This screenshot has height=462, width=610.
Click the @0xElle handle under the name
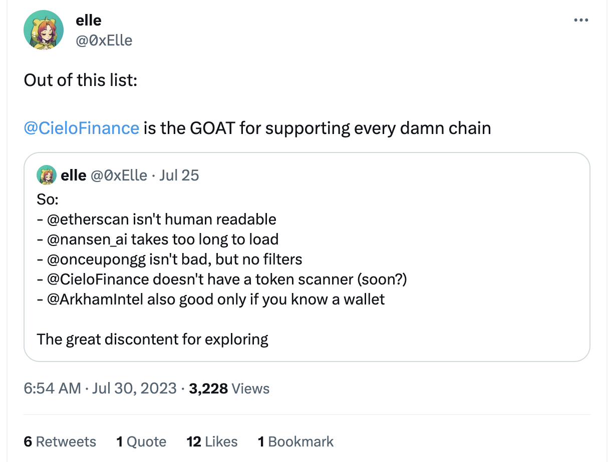coord(104,40)
